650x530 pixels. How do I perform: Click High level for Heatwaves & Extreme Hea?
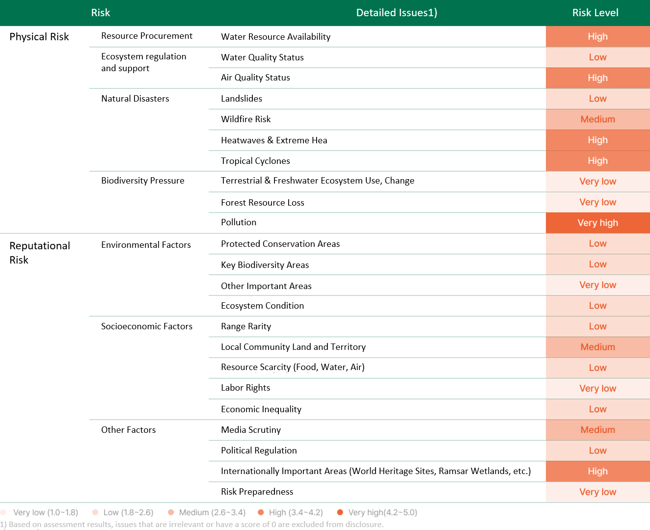[598, 140]
